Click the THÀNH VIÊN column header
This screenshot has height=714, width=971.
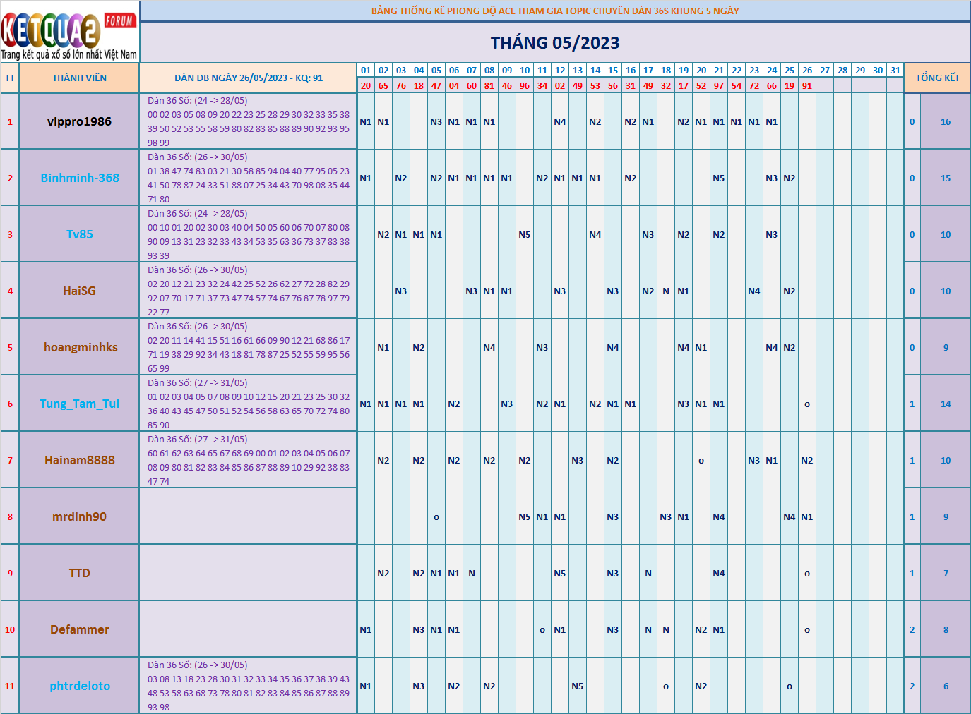point(79,78)
